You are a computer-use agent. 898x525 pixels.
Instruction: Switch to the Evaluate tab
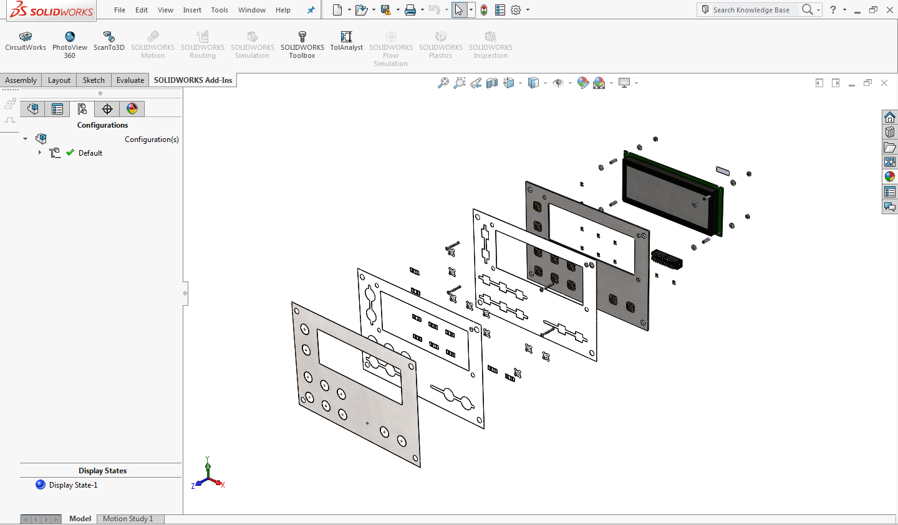130,80
